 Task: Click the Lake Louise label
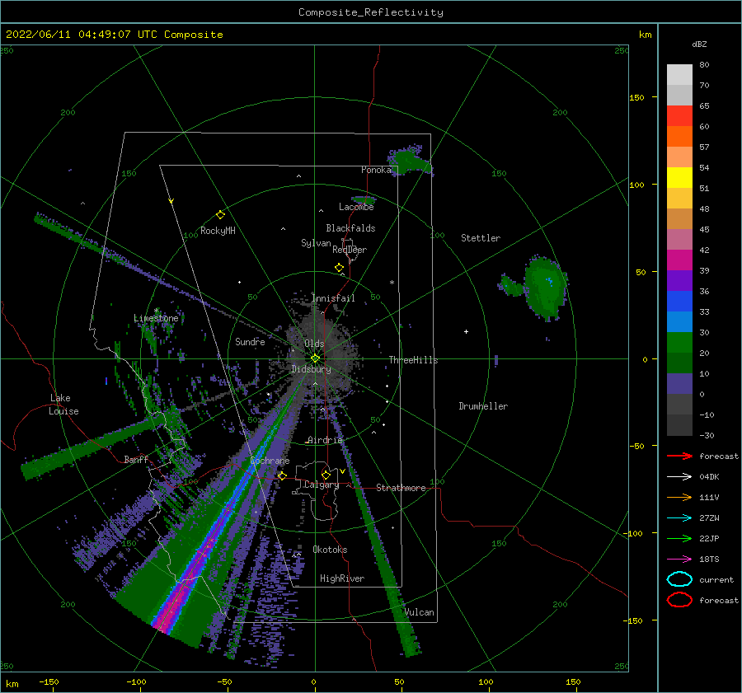63,405
